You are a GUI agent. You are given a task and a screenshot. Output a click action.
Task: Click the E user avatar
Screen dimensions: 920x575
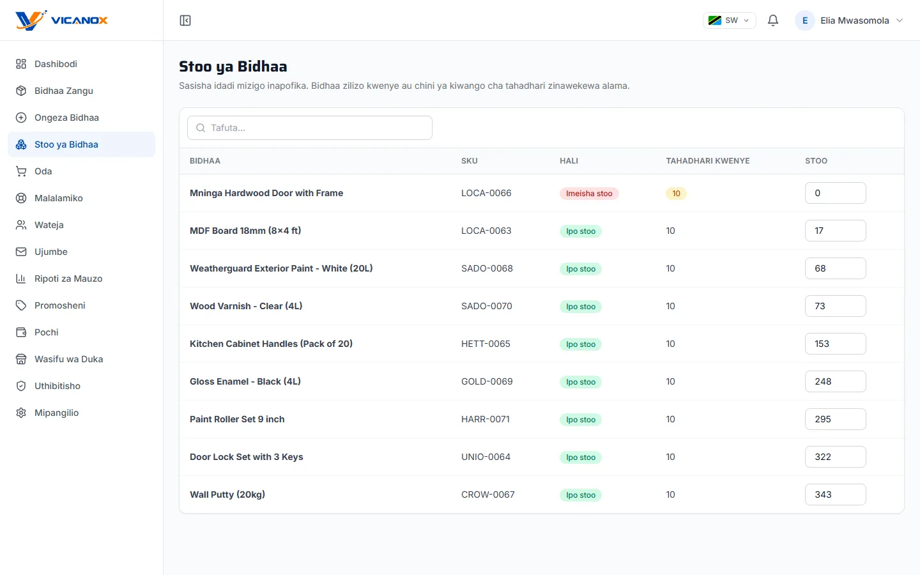tap(805, 20)
